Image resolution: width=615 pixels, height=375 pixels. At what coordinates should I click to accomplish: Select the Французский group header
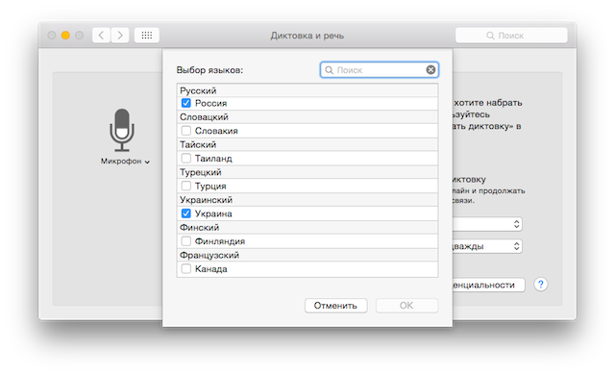coord(307,255)
